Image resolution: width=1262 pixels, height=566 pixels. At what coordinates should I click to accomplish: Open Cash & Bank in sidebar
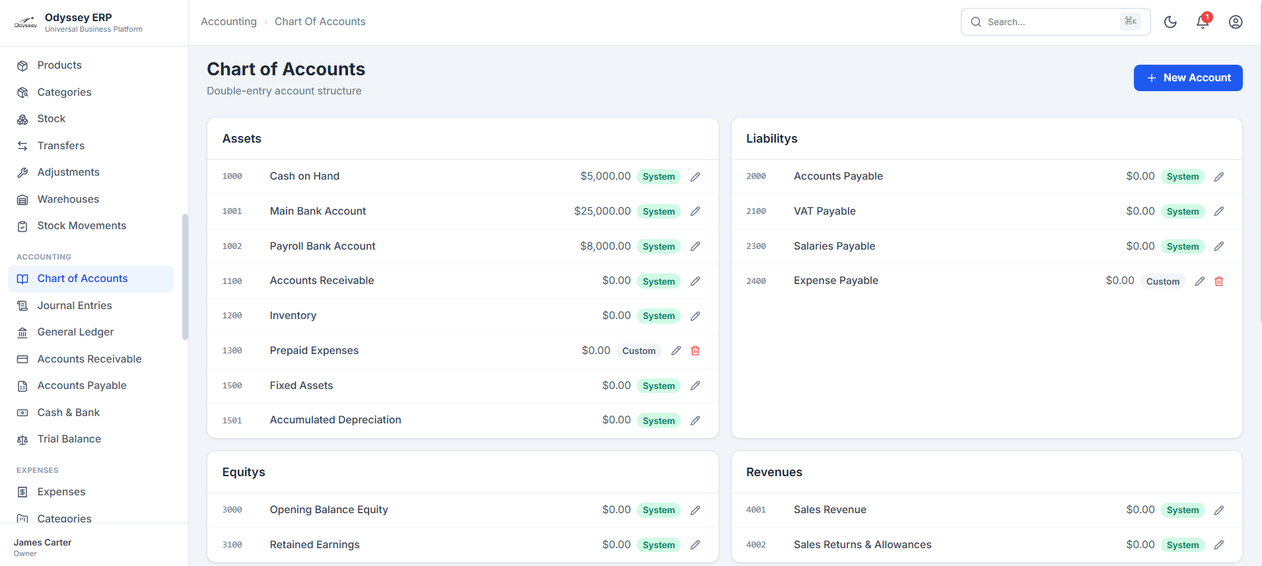[90, 413]
